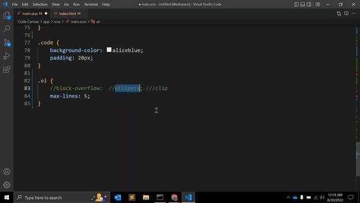Click the scss breadcrumb folder

(x=57, y=21)
